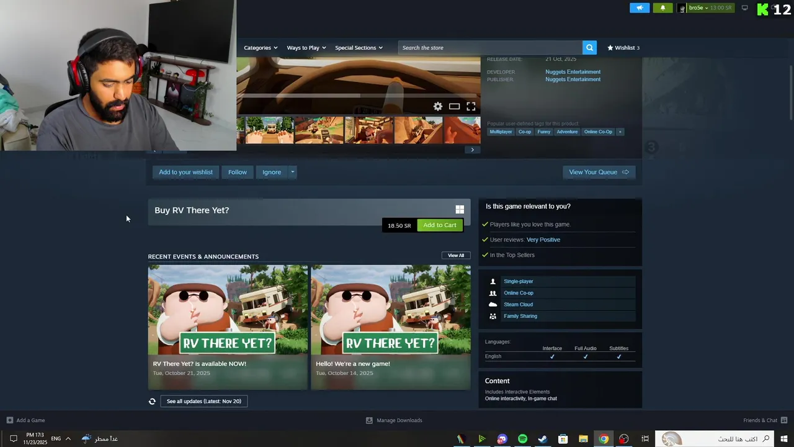Viewport: 794px width, 447px height.
Task: Make the trailer fullscreen
Action: 471,106
